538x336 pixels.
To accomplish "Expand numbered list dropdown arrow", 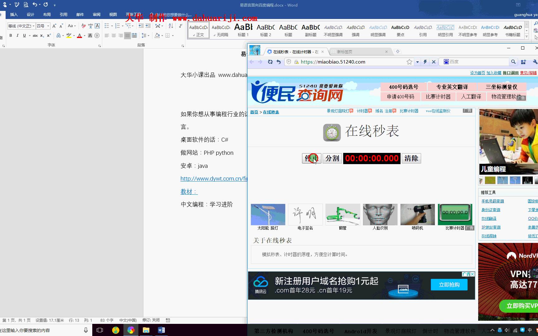I will pyautogui.click(x=122, y=26).
